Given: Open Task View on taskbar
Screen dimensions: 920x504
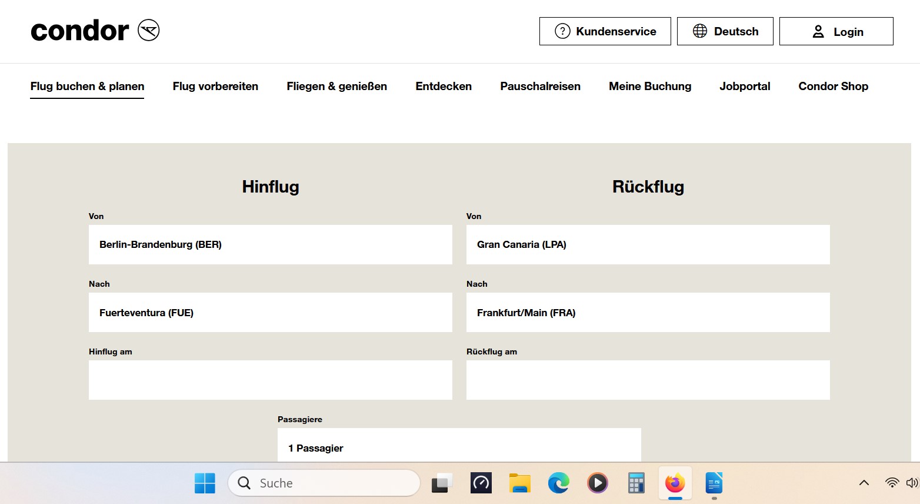Looking at the screenshot, I should (x=442, y=483).
